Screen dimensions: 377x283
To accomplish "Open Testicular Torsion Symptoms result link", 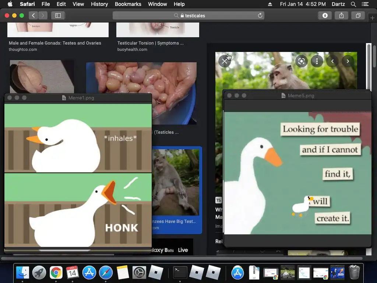I will point(151,43).
